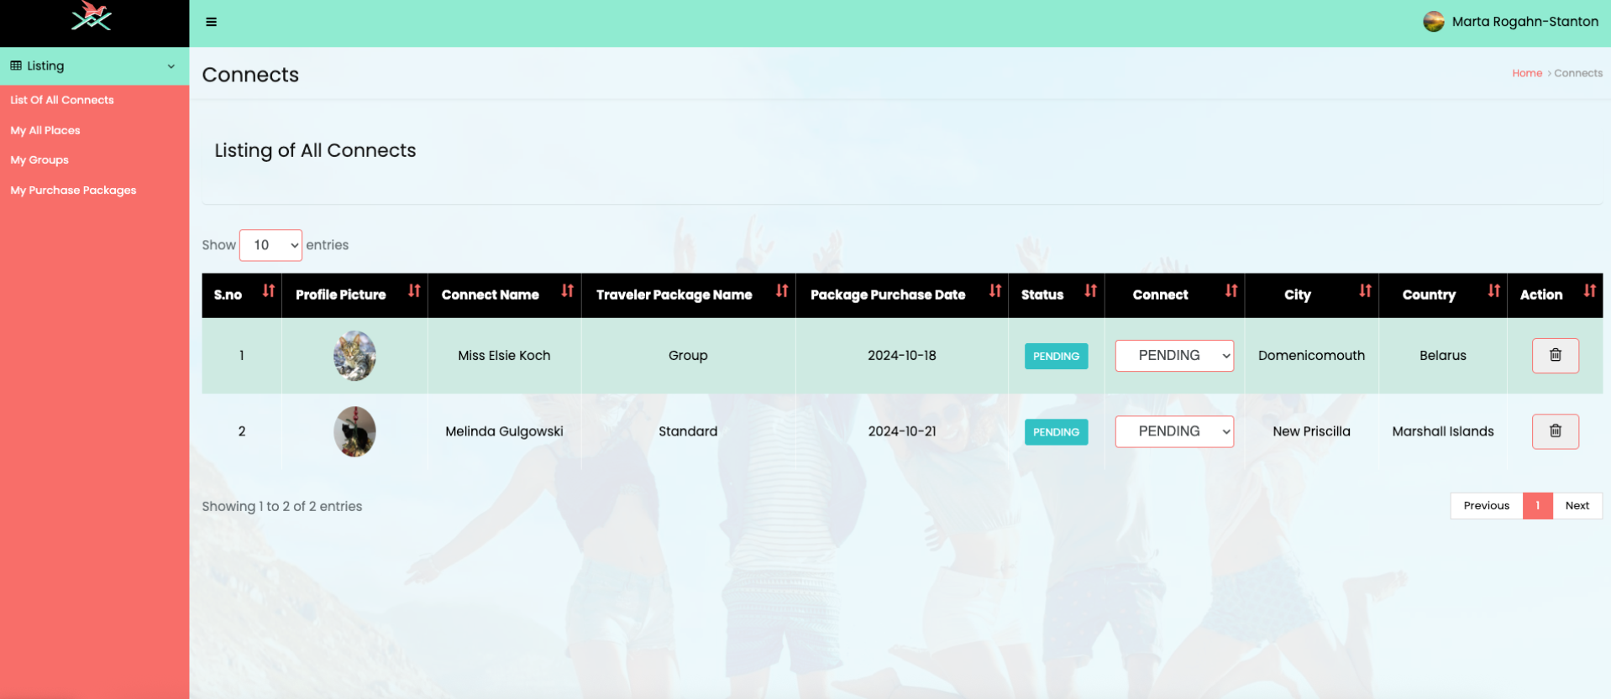Go to My All Places
The height and width of the screenshot is (699, 1611).
(x=45, y=130)
